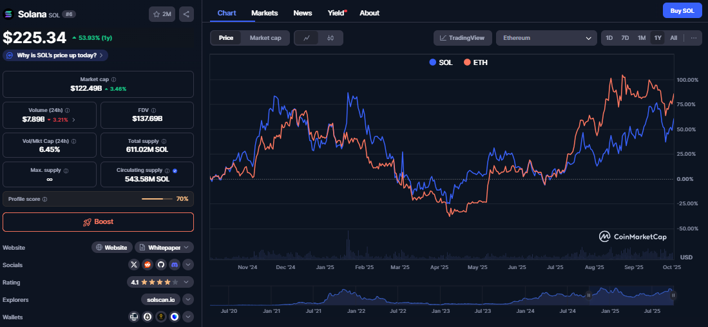Click info icon next to Market cap
708x327 pixels.
[114, 79]
